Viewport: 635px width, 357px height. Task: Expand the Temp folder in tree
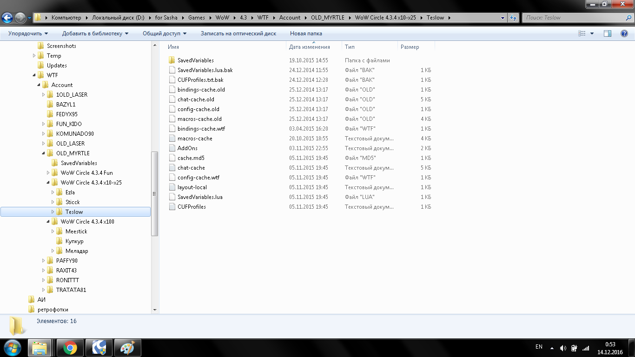(34, 56)
